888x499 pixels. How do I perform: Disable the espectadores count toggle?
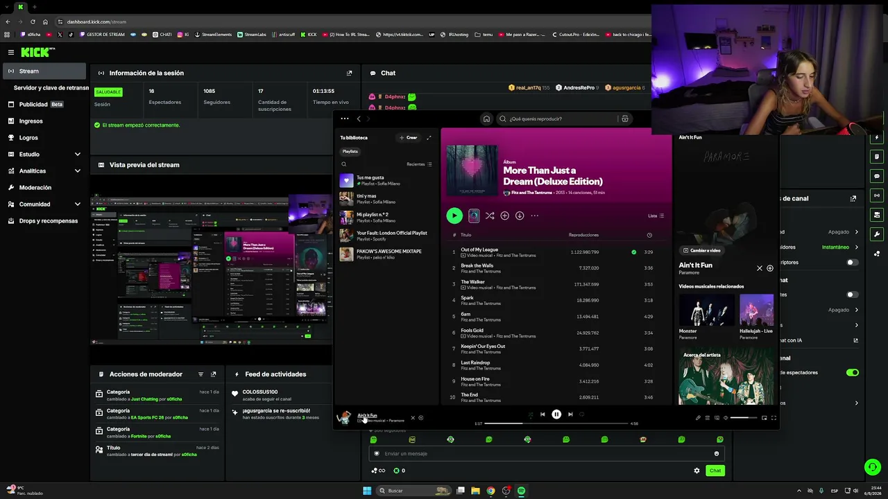[x=853, y=373]
